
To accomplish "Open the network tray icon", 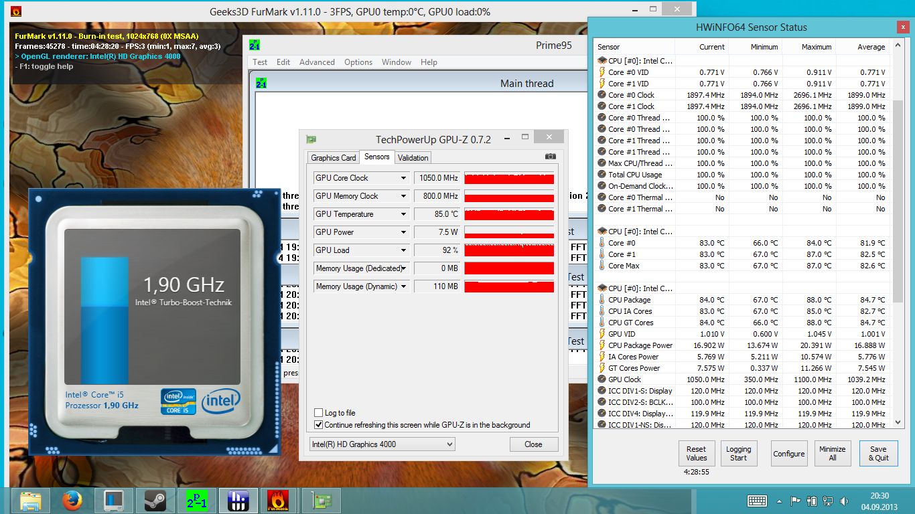I will [x=828, y=501].
